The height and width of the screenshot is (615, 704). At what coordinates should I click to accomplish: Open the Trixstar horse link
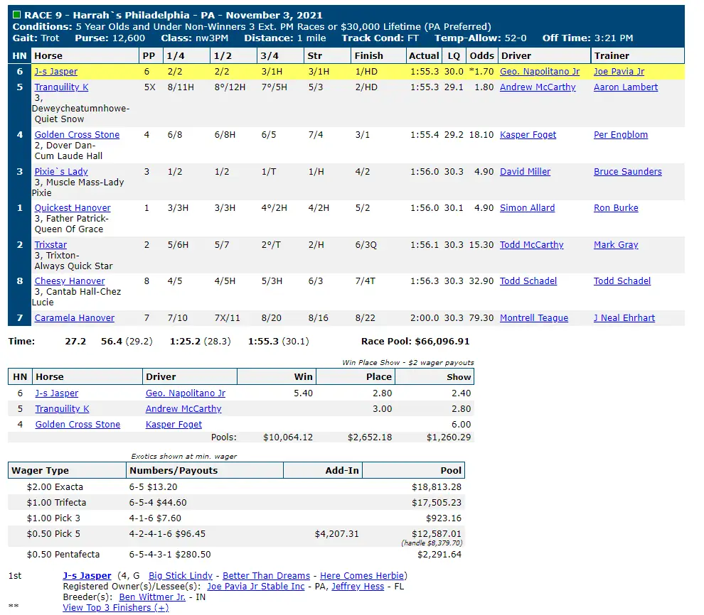click(x=50, y=245)
